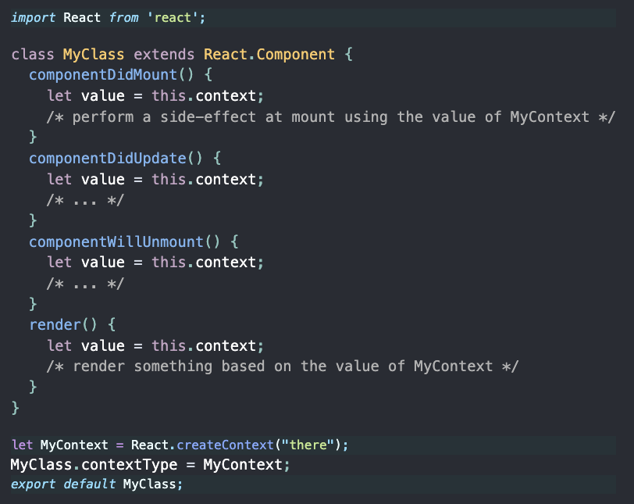The image size is (634, 504).
Task: Click the 'react' string literal in the import
Action: click(173, 18)
